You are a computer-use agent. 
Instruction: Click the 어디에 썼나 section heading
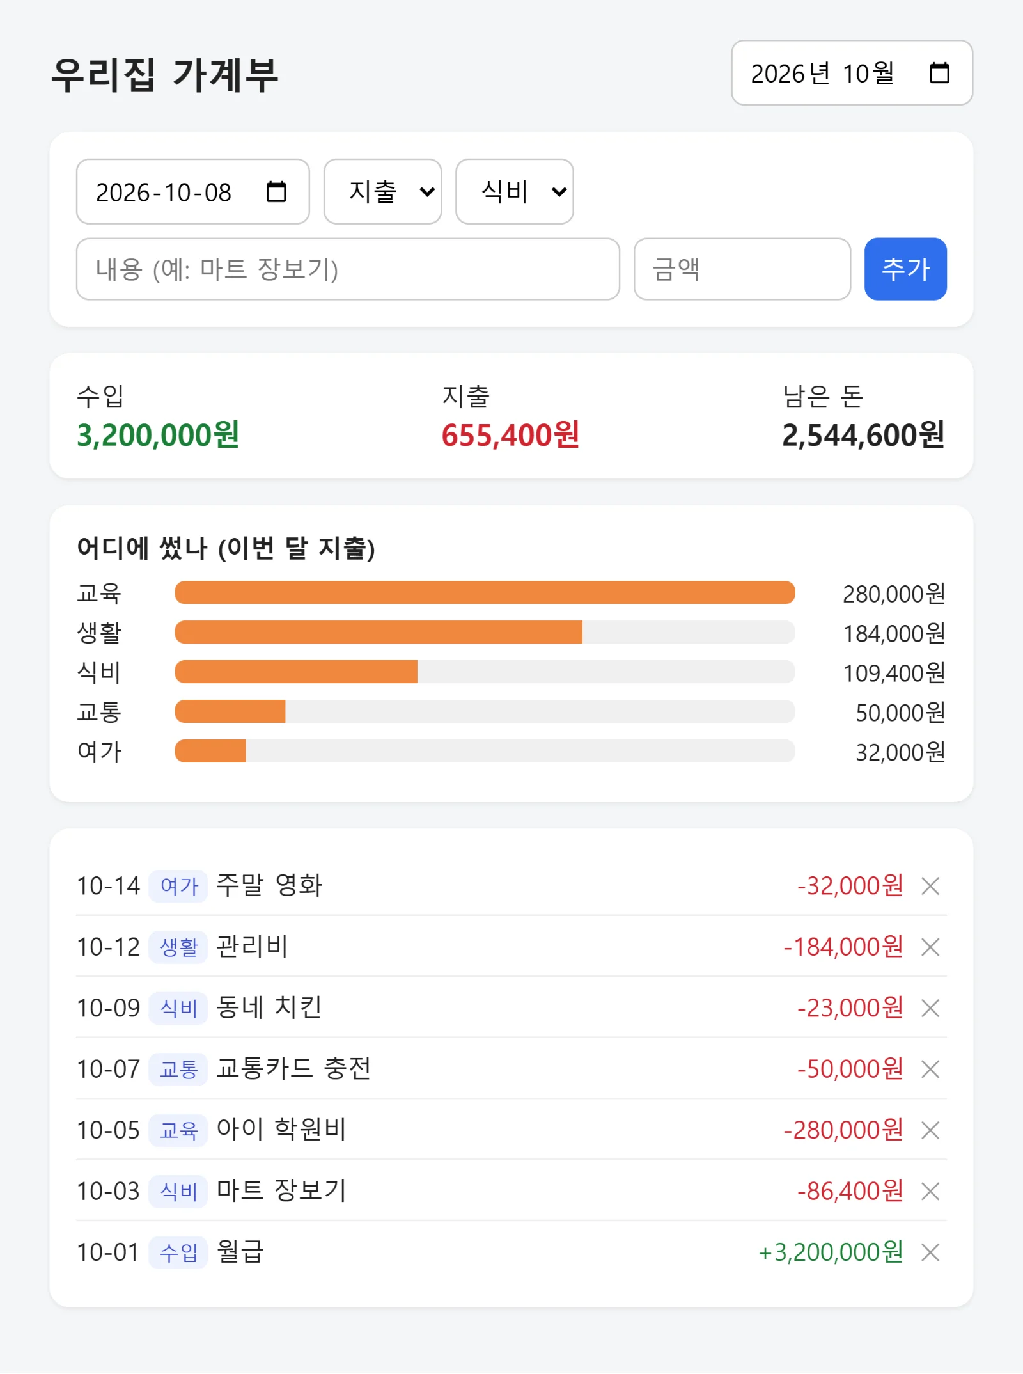[226, 548]
